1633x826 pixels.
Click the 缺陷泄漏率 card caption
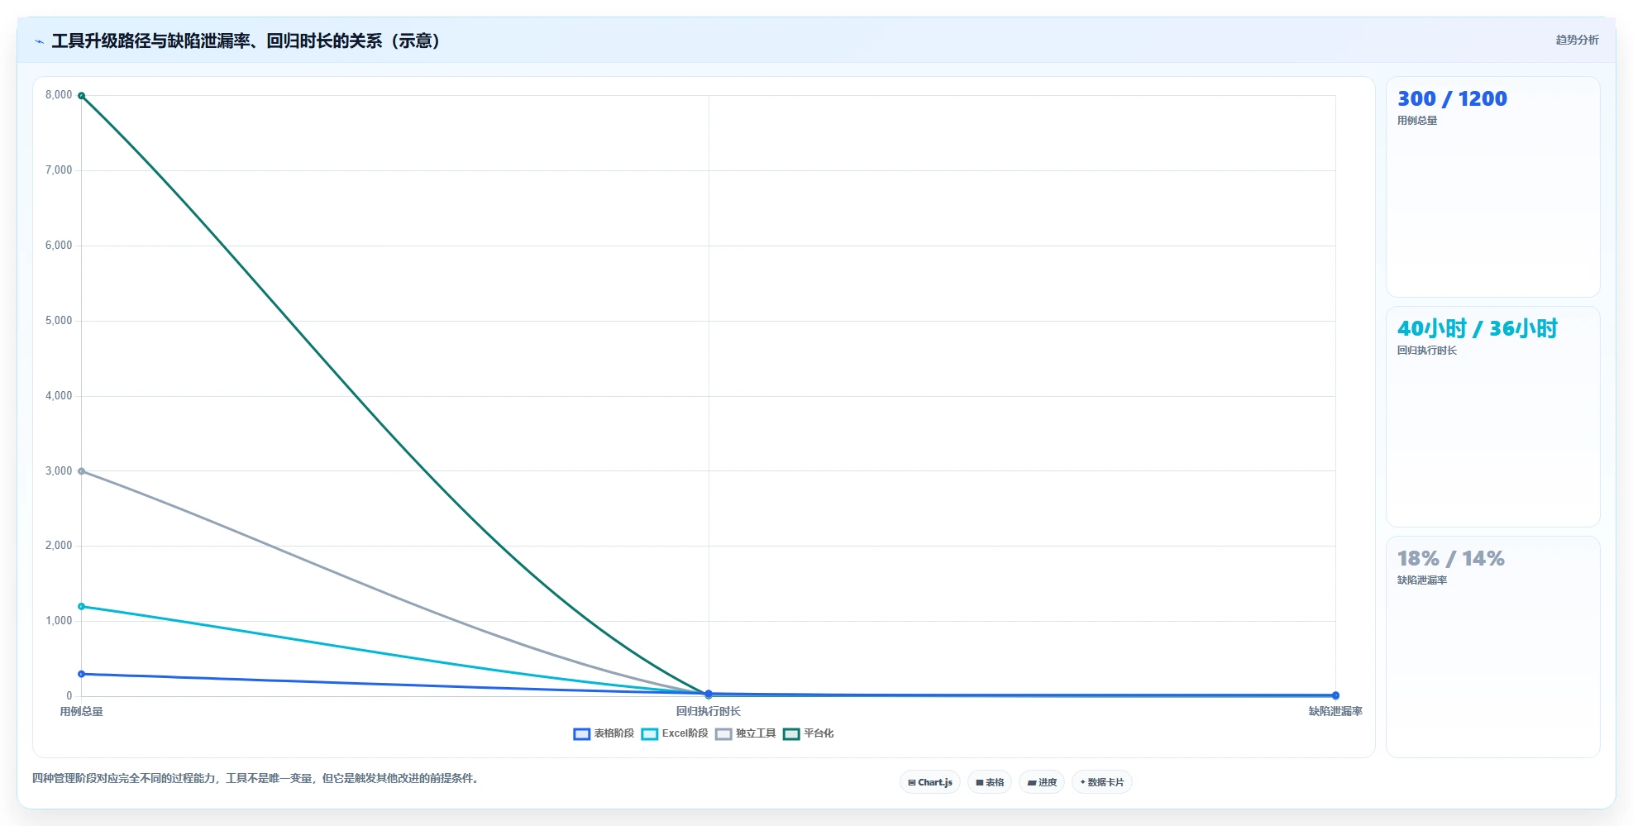(1422, 580)
